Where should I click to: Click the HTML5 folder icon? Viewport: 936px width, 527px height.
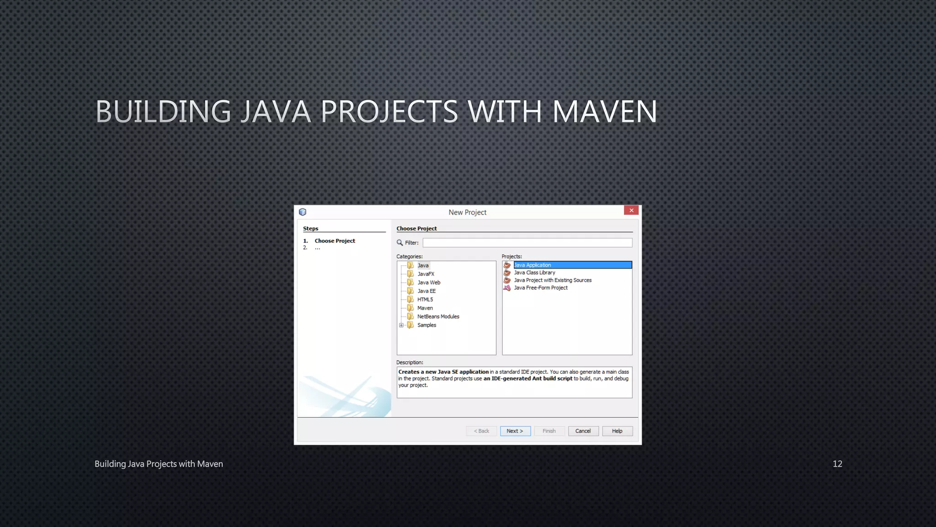pyautogui.click(x=410, y=300)
